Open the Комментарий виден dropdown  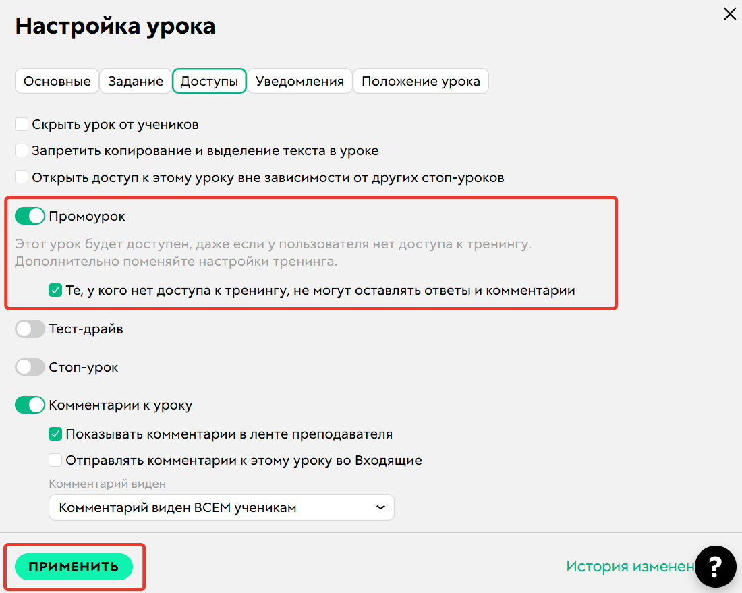(221, 507)
